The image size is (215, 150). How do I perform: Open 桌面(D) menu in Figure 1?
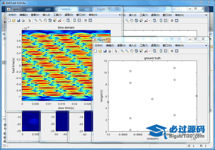[x=69, y=15]
